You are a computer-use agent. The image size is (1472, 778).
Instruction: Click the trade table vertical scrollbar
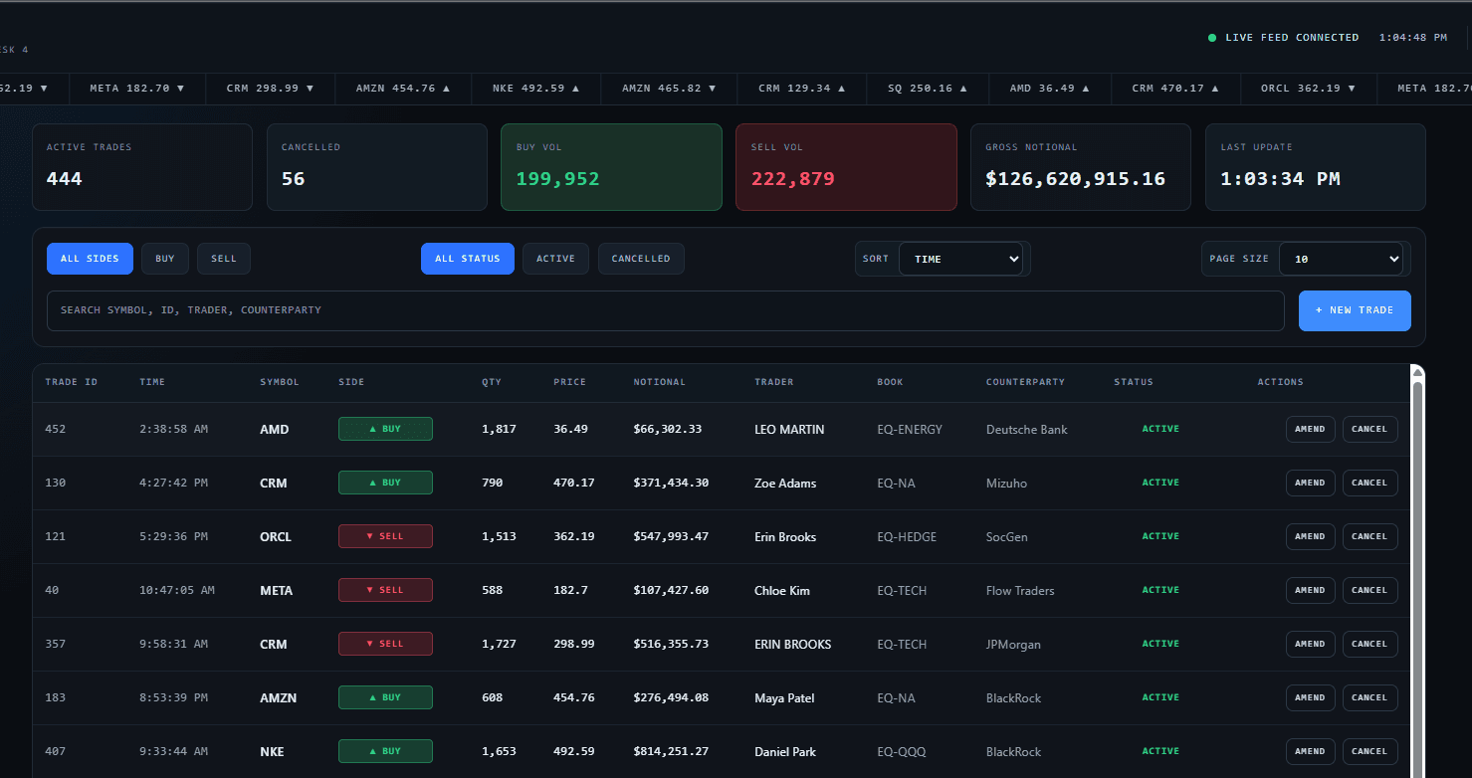pyautogui.click(x=1418, y=572)
